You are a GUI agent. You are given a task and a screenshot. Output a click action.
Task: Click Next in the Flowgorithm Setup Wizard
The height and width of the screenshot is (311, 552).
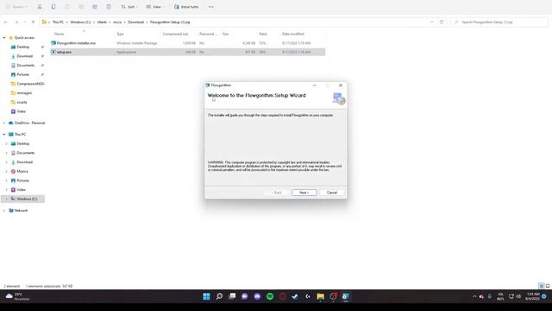pos(304,193)
